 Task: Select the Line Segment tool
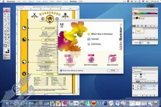coord(5,23)
